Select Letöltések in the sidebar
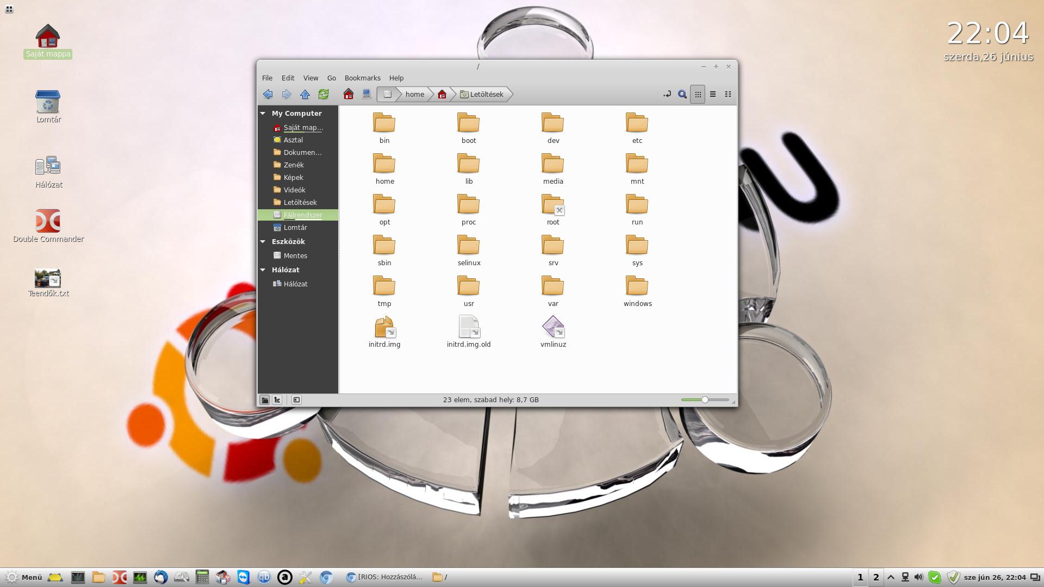This screenshot has width=1044, height=587. click(x=298, y=203)
